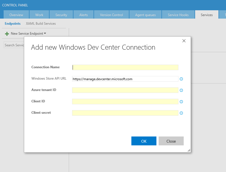Image resolution: width=226 pixels, height=172 pixels.
Task: Click the green plus New Endpoint icon
Action: coord(7,34)
